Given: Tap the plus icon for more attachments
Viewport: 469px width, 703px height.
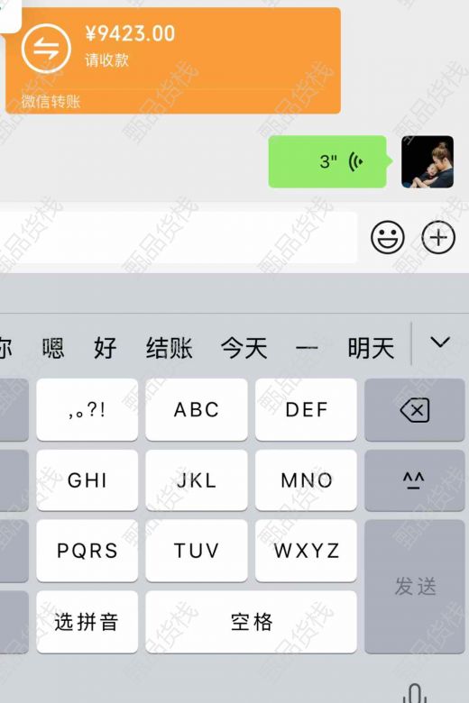Looking at the screenshot, I should [438, 238].
